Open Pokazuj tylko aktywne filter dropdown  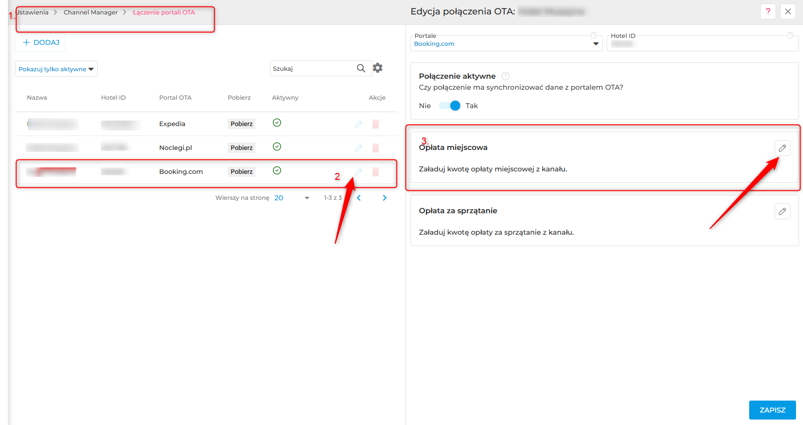pos(56,69)
